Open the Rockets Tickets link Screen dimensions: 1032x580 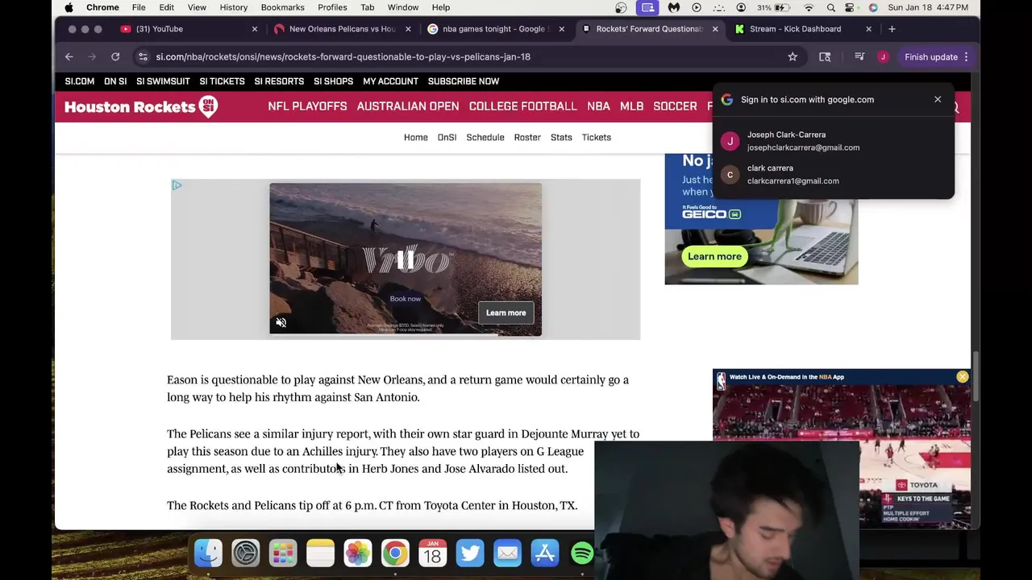tap(597, 137)
